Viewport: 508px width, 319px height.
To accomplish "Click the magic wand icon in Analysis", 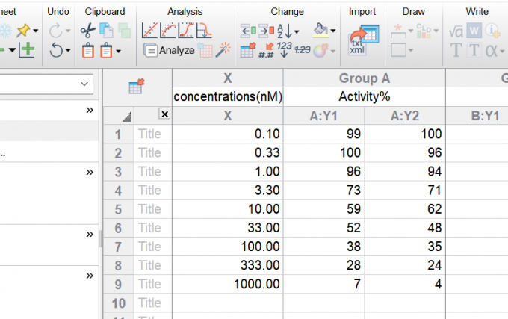I will [x=223, y=51].
